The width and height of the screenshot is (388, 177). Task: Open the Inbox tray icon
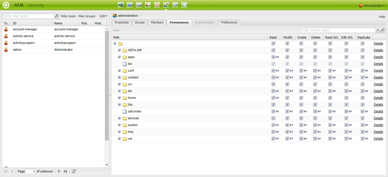(157, 5)
